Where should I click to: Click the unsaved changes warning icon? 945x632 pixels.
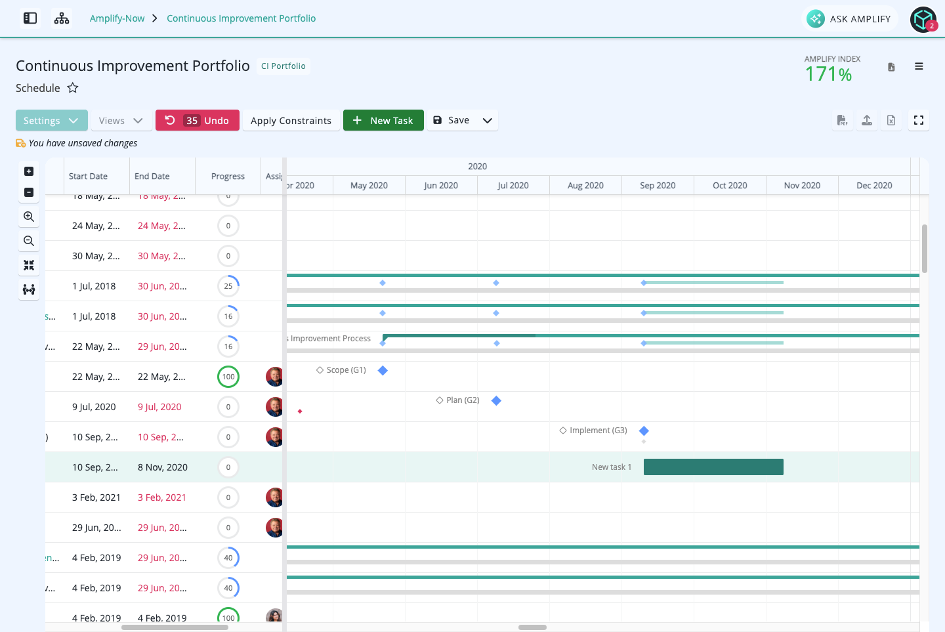[x=21, y=143]
